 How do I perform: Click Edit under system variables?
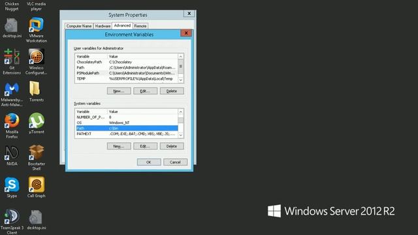point(145,146)
